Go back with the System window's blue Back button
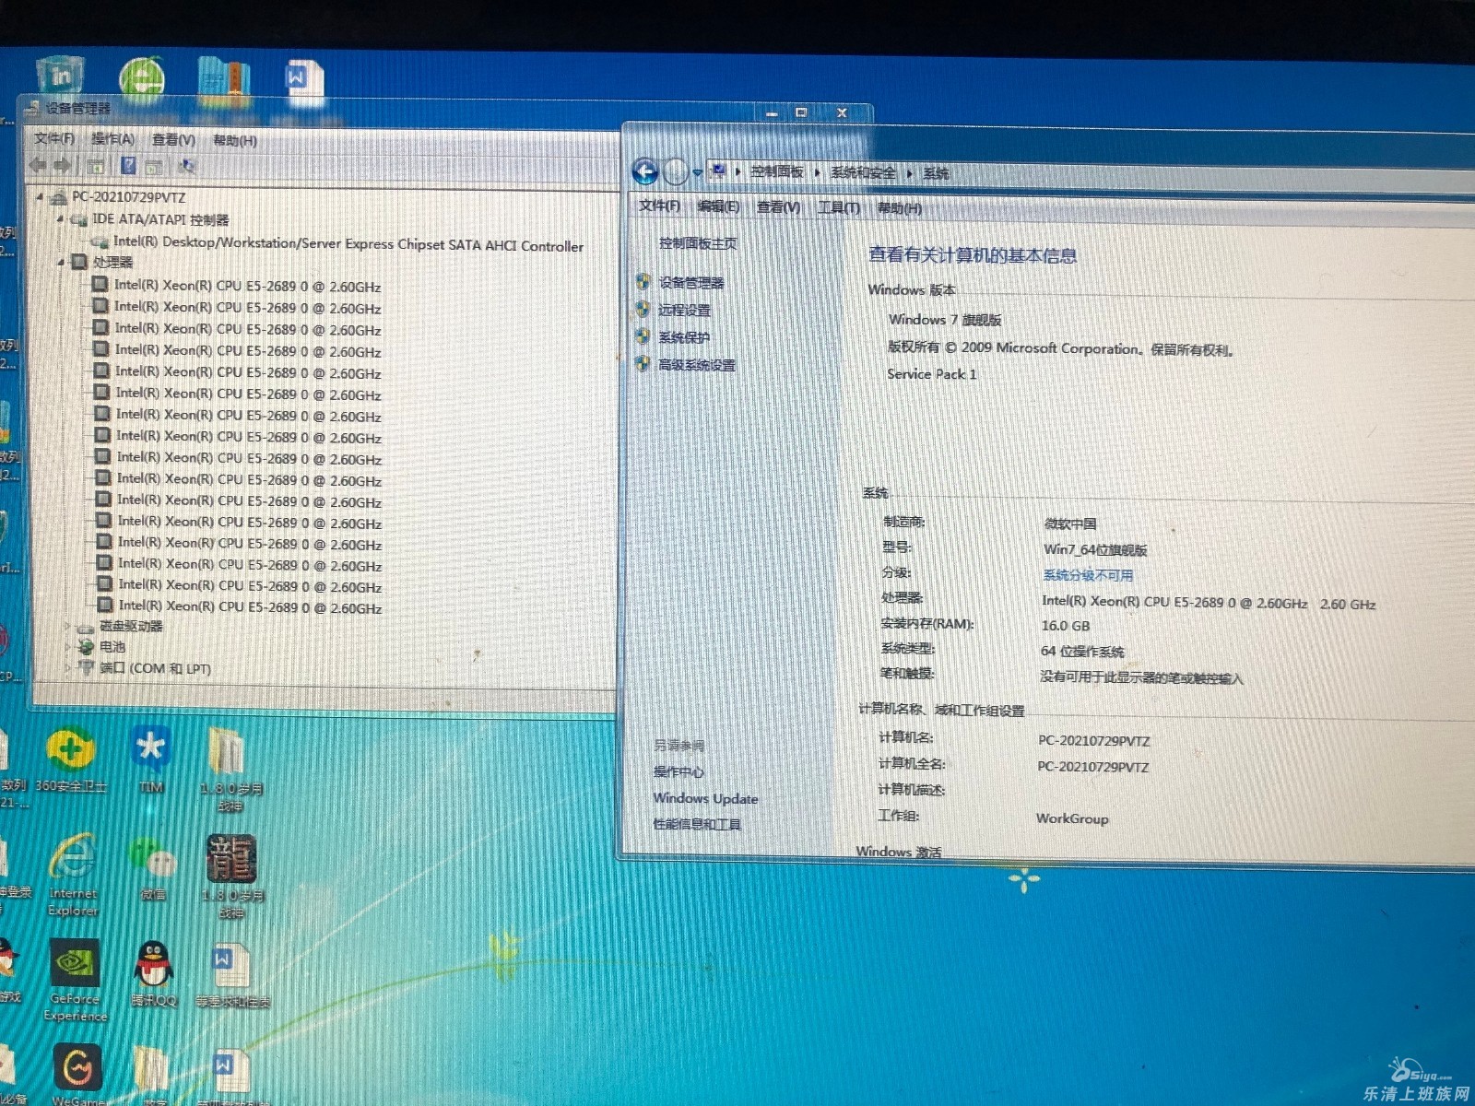 click(645, 171)
